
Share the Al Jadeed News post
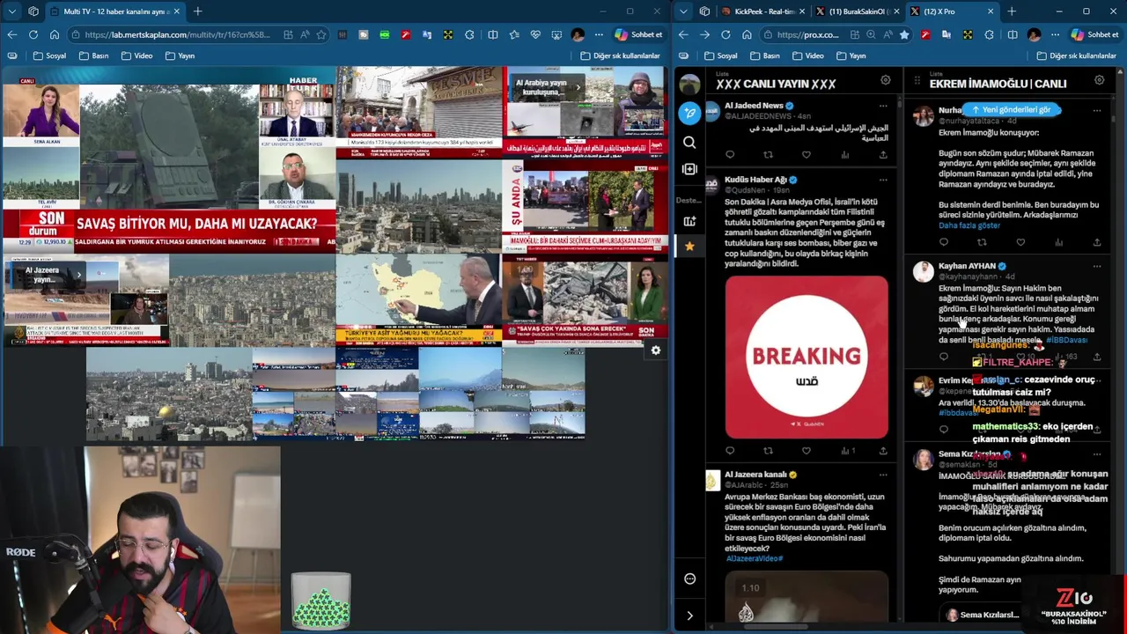click(882, 155)
